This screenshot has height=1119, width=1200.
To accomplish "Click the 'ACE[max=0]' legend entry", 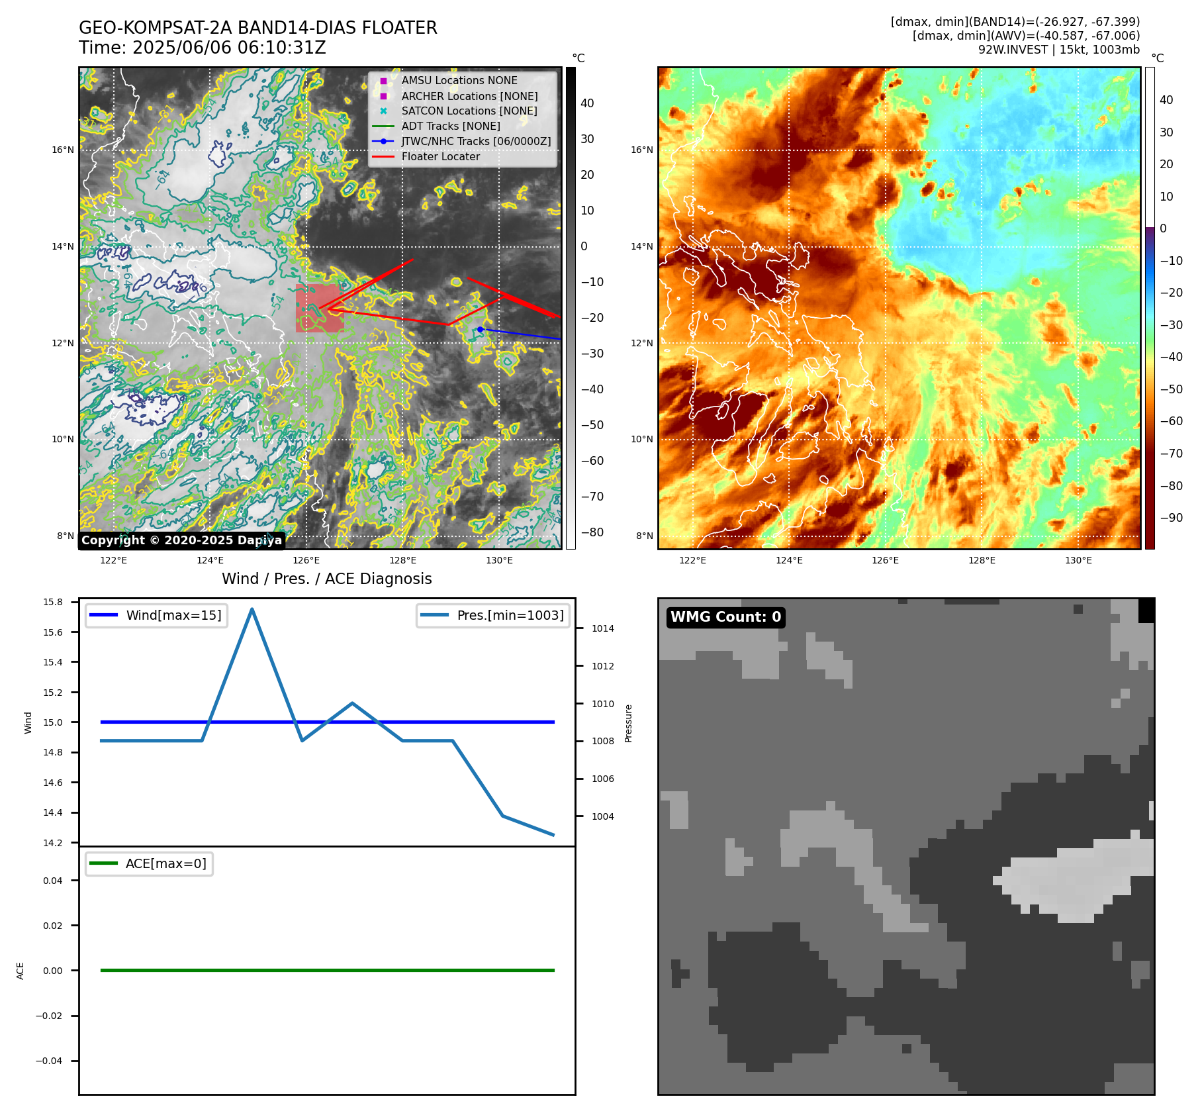I will pyautogui.click(x=149, y=863).
